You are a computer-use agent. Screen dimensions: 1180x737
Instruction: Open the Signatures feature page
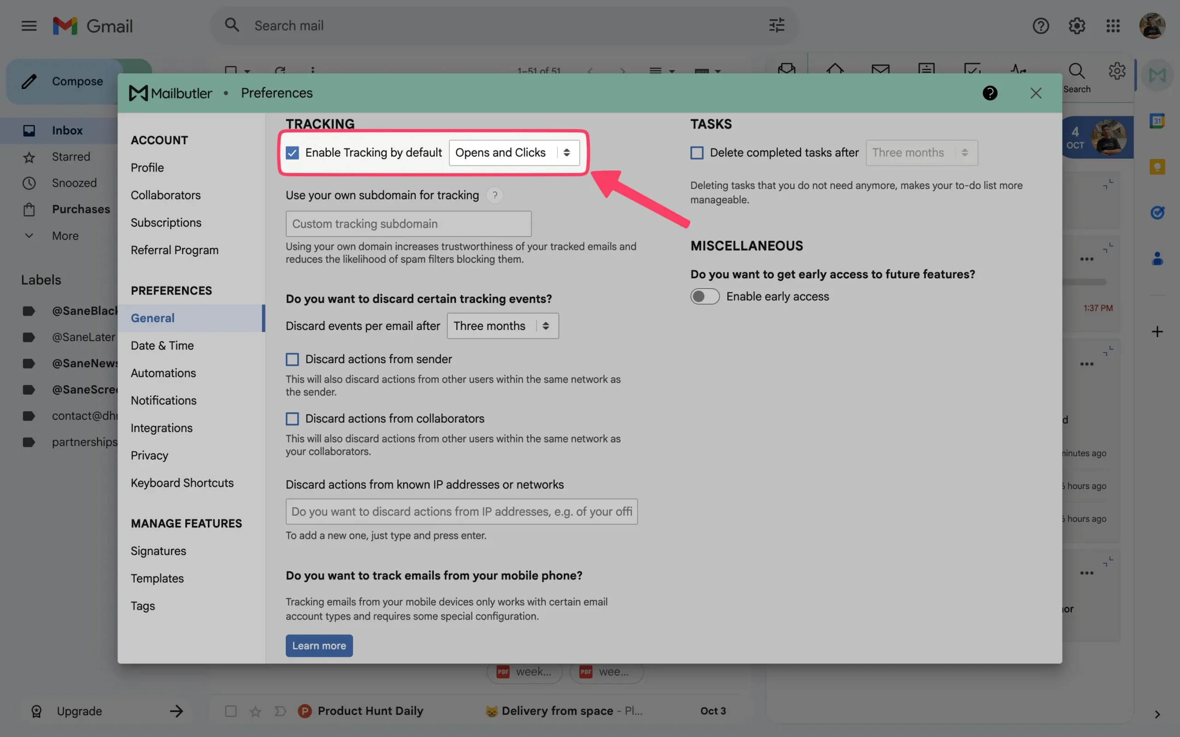click(x=158, y=551)
